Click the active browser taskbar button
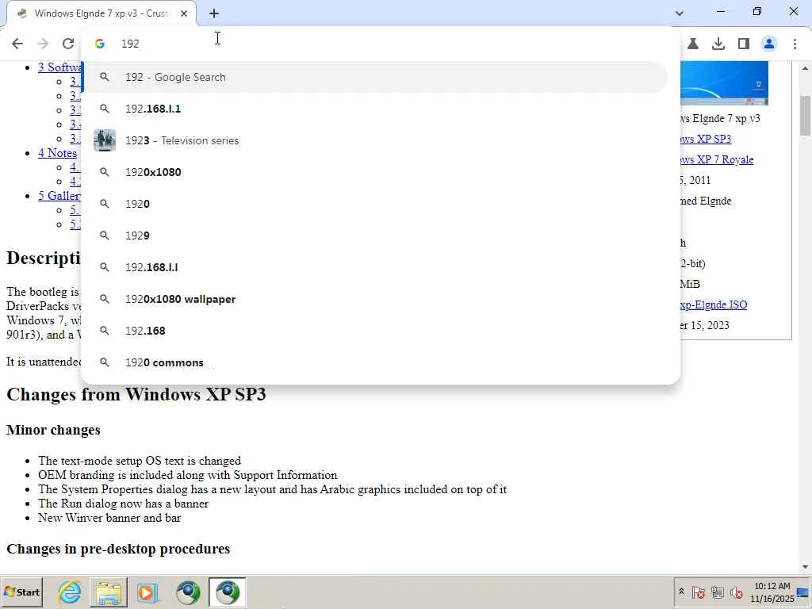This screenshot has height=609, width=812. pyautogui.click(x=228, y=592)
